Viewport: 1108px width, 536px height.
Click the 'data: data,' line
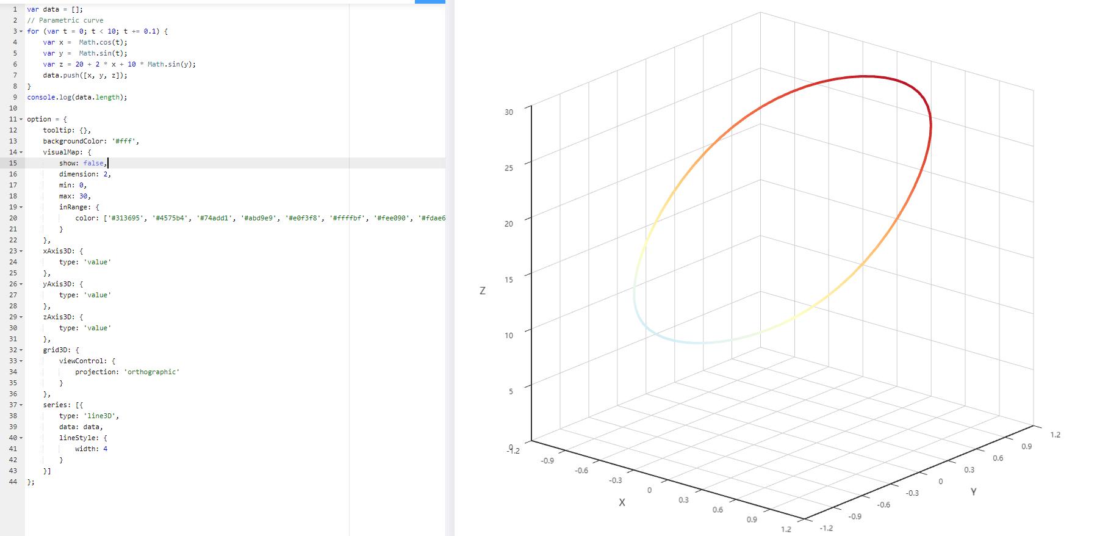(81, 427)
